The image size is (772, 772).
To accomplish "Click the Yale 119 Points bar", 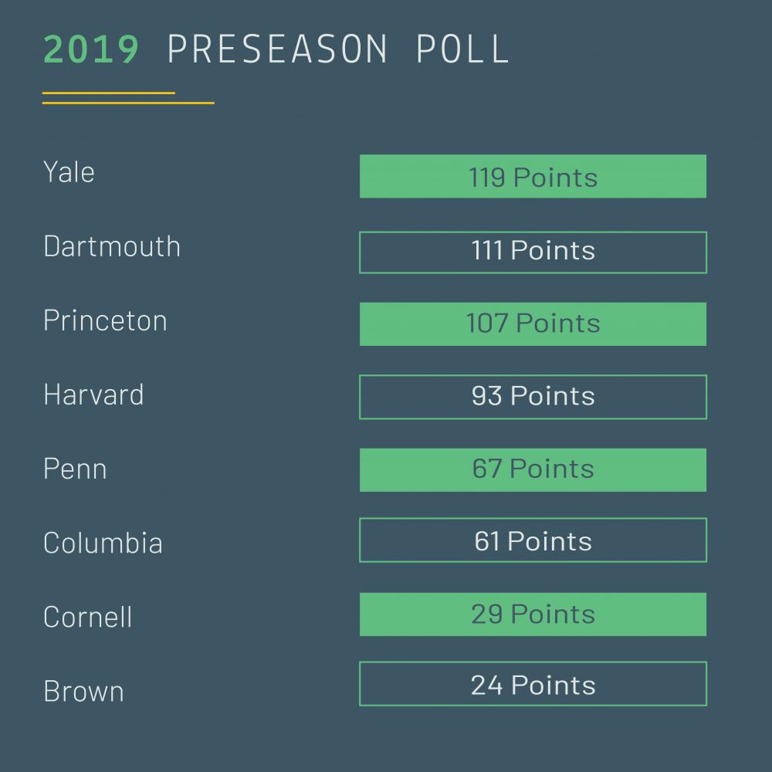I will (x=533, y=177).
